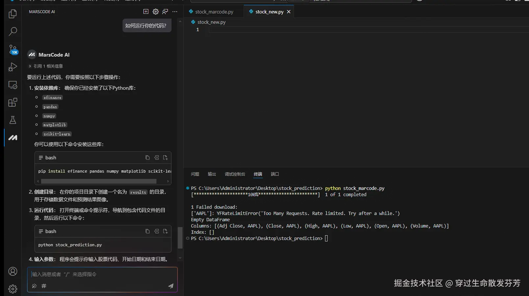This screenshot has height=296, width=529.
Task: Open the 调试控制台 (Debug Console) panel tab
Action: pyautogui.click(x=235, y=174)
